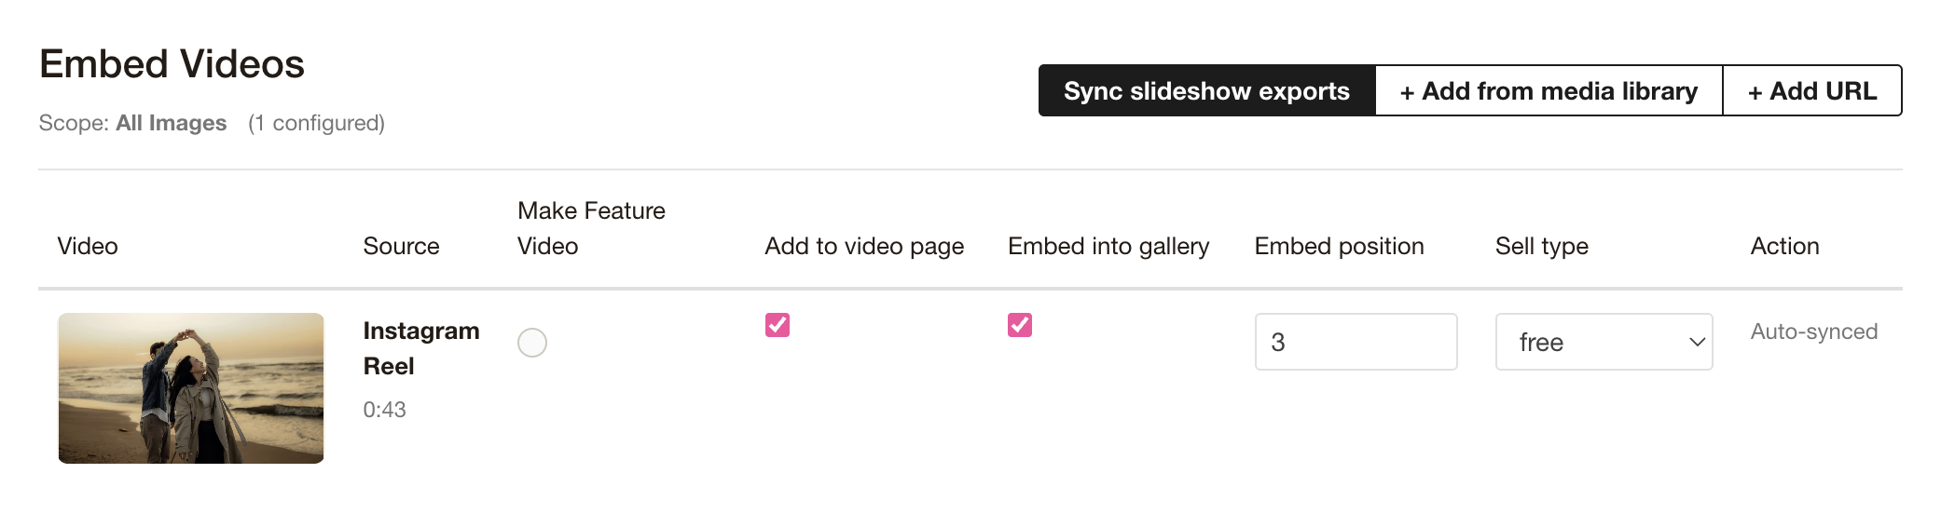Viewport: 1941px width, 514px height.
Task: Click the Sell type column header
Action: 1541,246
